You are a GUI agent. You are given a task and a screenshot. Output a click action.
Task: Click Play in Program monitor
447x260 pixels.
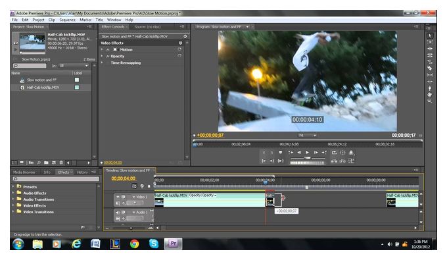(308, 153)
